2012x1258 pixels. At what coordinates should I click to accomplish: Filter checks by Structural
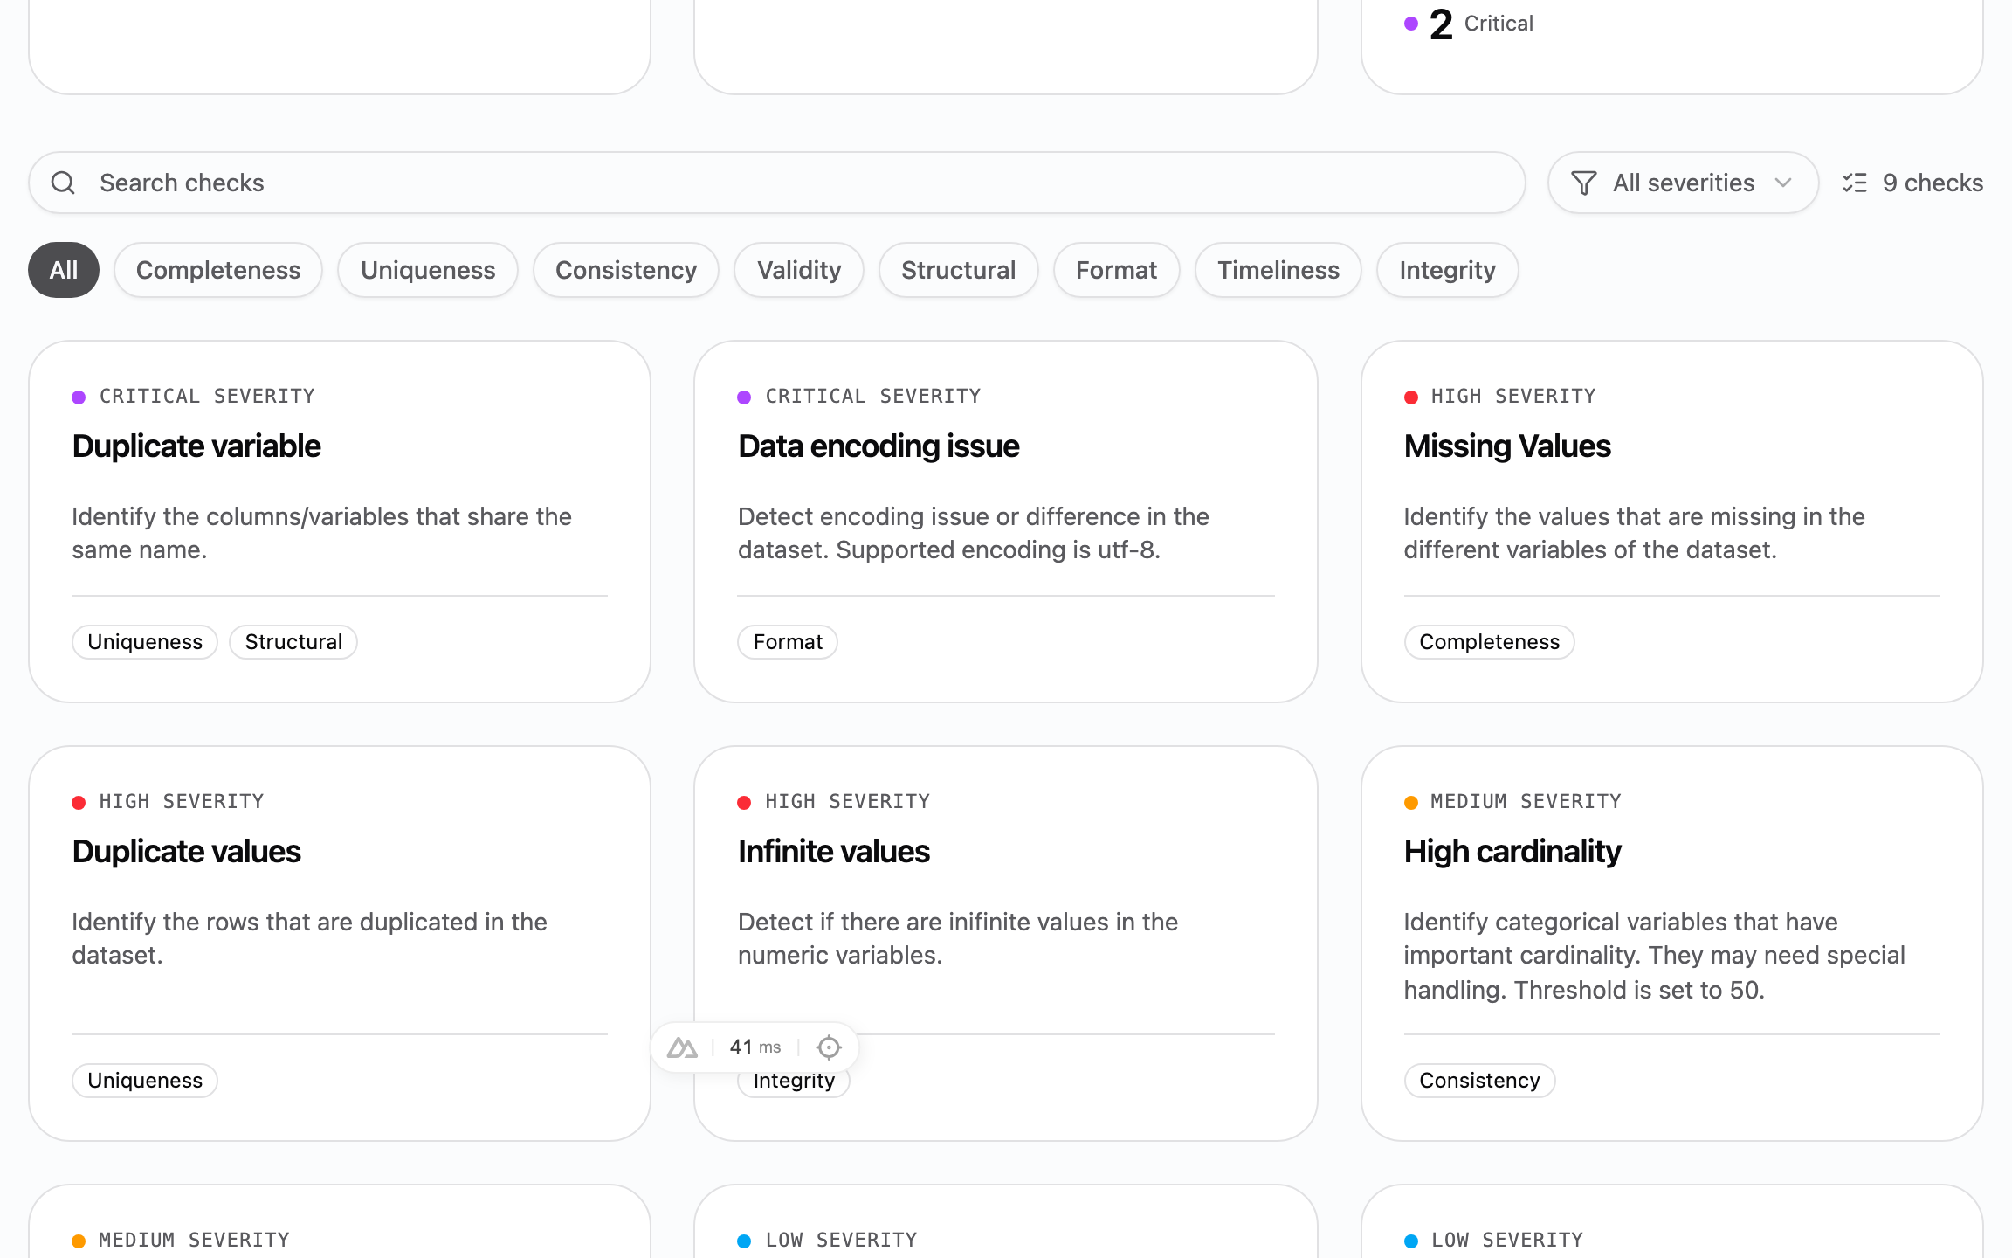coord(959,270)
